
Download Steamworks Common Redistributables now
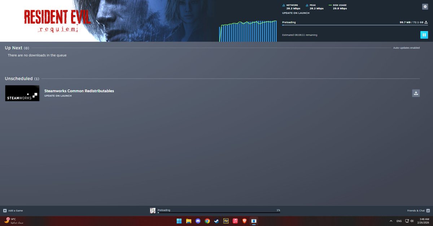tap(416, 93)
